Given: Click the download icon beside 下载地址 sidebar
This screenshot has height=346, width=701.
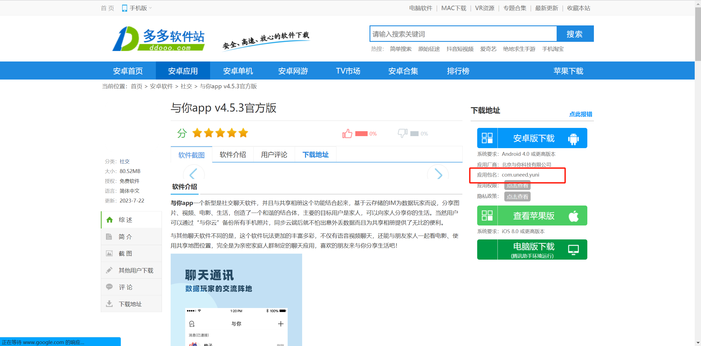Looking at the screenshot, I should [x=109, y=304].
